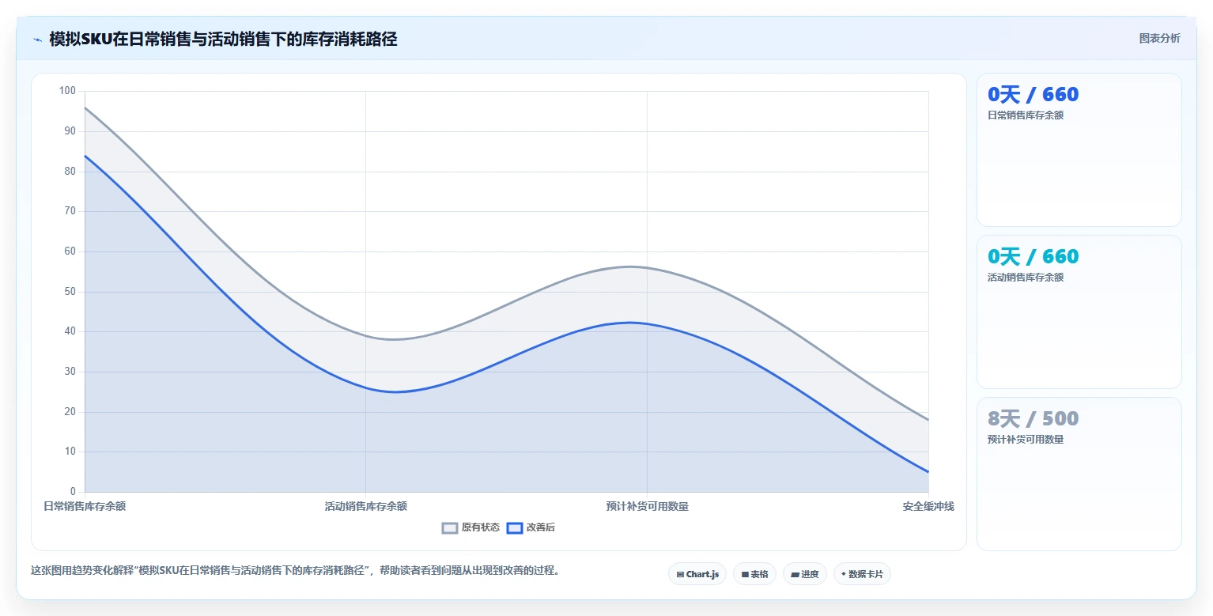Click the 图表分析 label in header
The height and width of the screenshot is (616, 1213).
(x=1159, y=38)
